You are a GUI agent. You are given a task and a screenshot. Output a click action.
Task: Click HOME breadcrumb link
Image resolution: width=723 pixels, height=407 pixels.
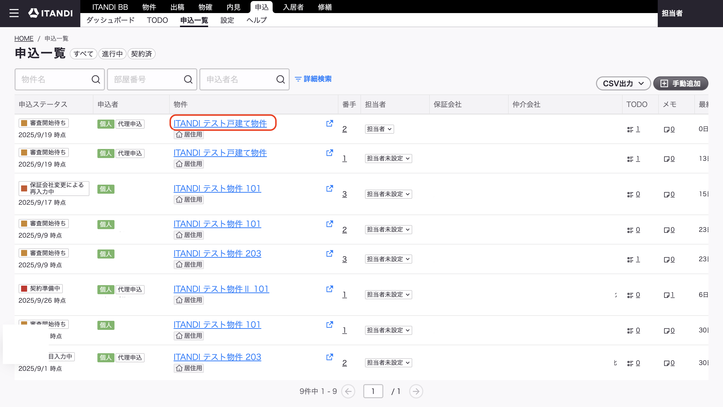click(x=24, y=38)
